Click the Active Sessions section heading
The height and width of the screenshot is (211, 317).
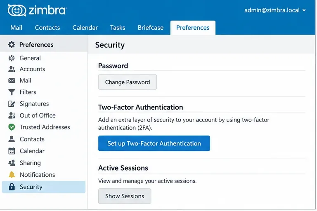click(x=123, y=168)
